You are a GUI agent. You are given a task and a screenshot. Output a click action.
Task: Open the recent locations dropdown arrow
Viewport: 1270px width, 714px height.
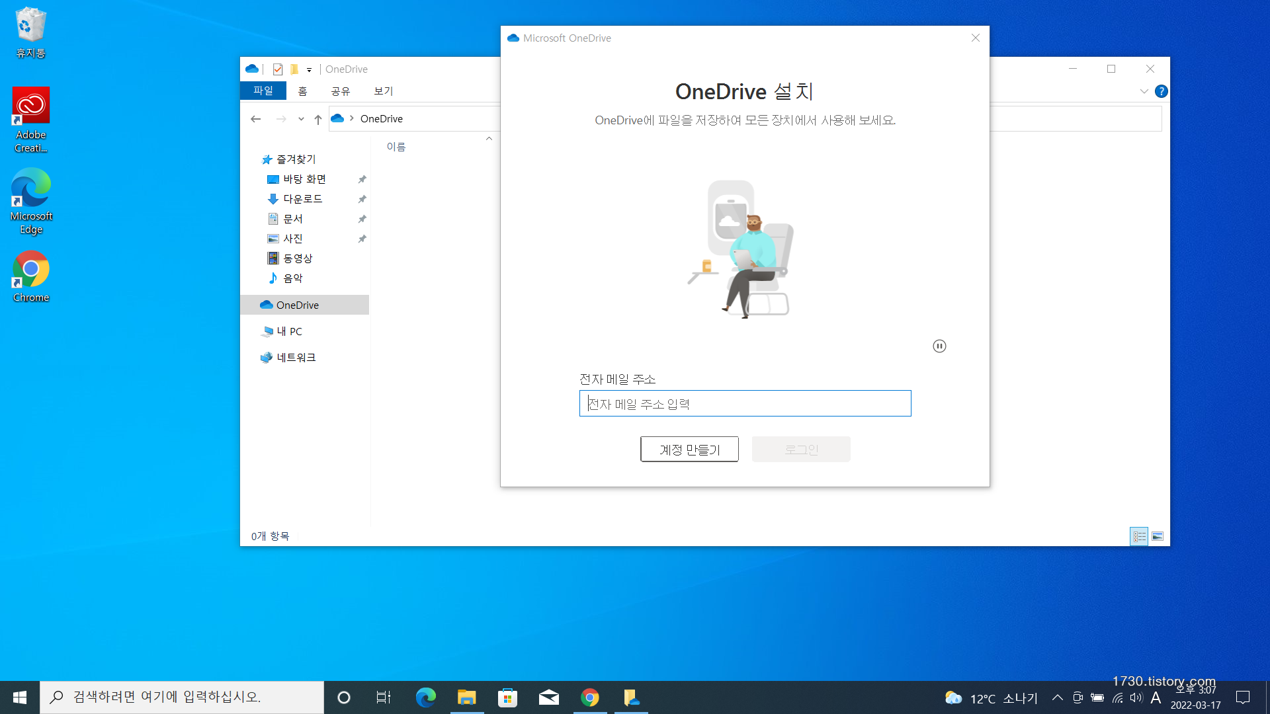click(301, 119)
